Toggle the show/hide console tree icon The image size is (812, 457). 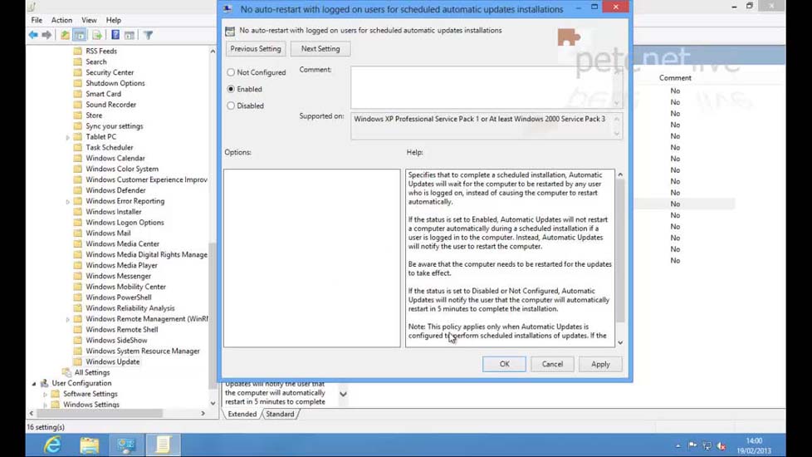coord(80,35)
